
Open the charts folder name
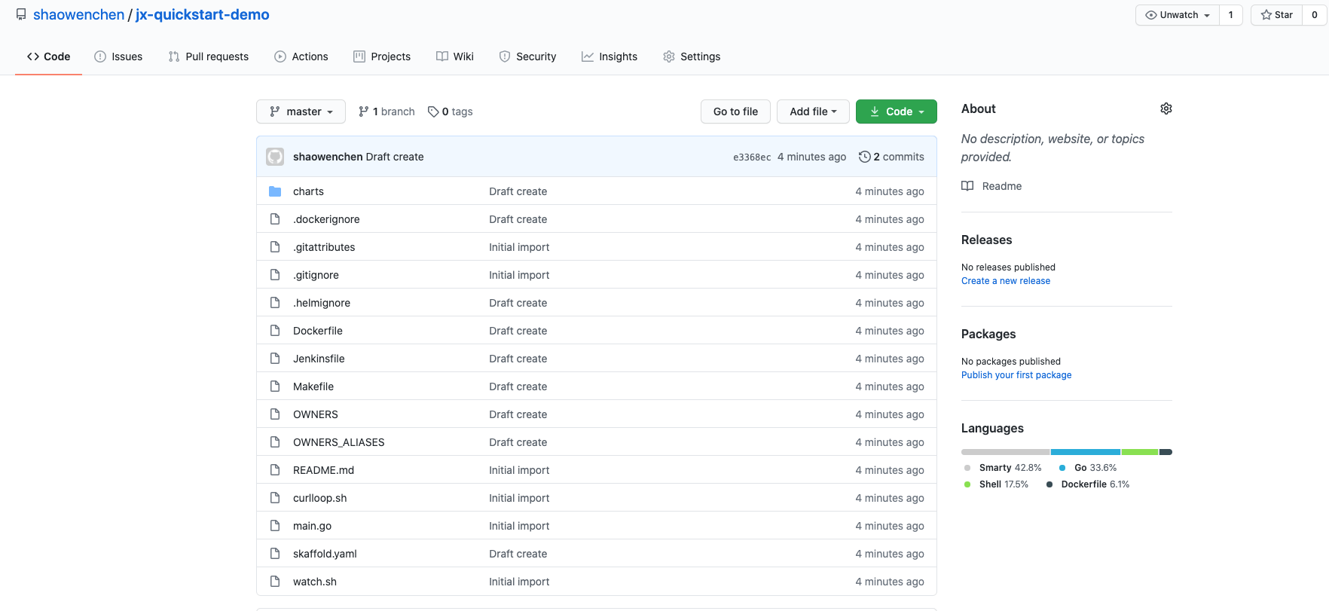[x=308, y=191]
